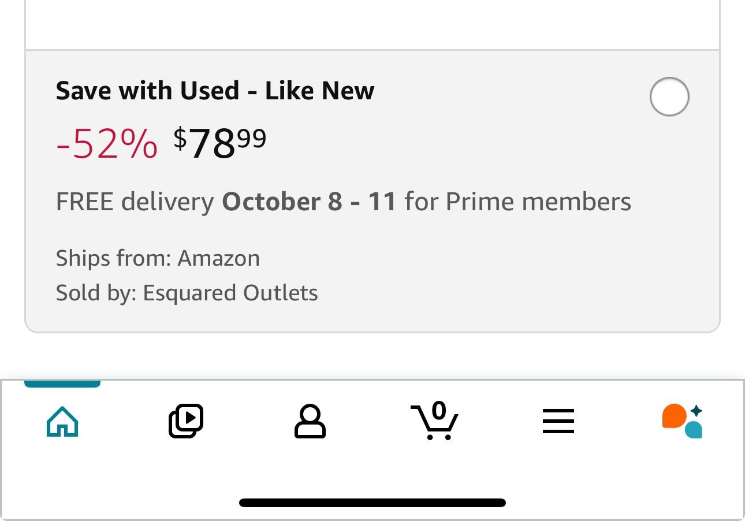Open the hamburger menu
The width and height of the screenshot is (745, 521).
tap(558, 422)
